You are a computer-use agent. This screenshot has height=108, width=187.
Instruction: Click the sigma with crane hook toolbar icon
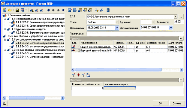[x=101, y=10]
